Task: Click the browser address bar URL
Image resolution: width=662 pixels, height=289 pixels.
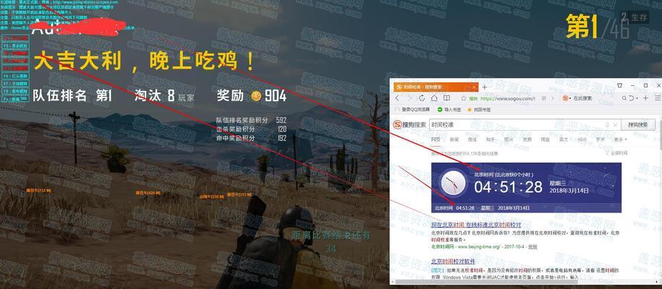Action: [x=508, y=98]
